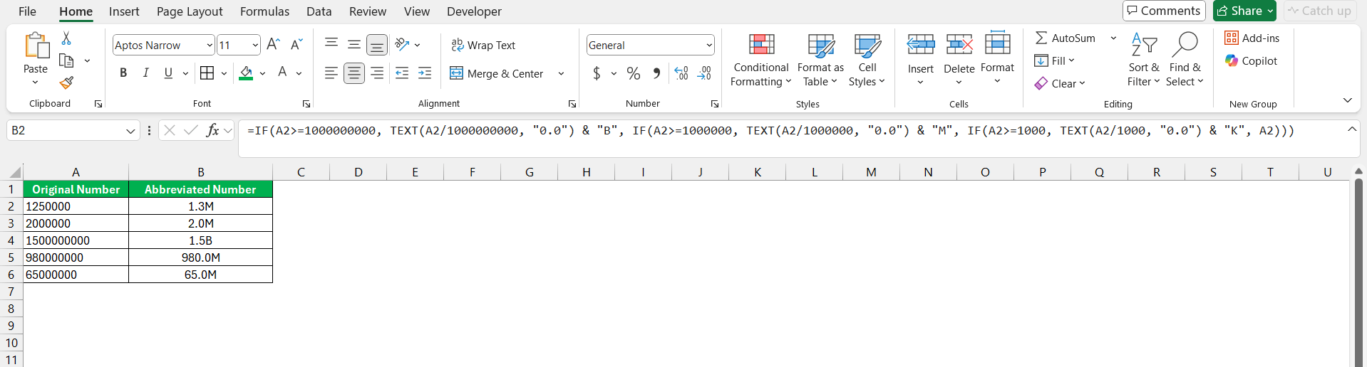Open Find & Select menu
The height and width of the screenshot is (367, 1367).
pyautogui.click(x=1185, y=60)
